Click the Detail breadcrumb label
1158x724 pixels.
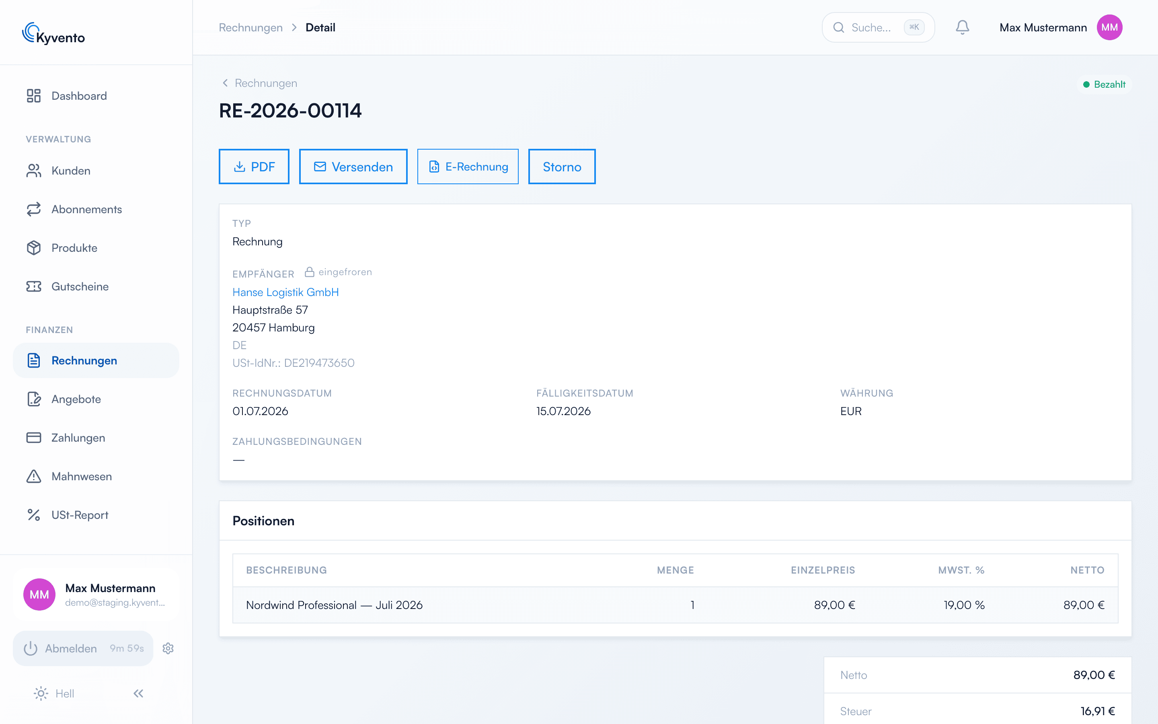tap(320, 27)
